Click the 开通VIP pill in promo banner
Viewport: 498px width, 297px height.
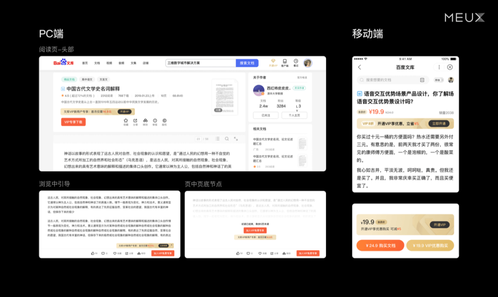pos(125,112)
